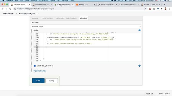
Task: Open the camera extension icon
Action: point(154,9)
